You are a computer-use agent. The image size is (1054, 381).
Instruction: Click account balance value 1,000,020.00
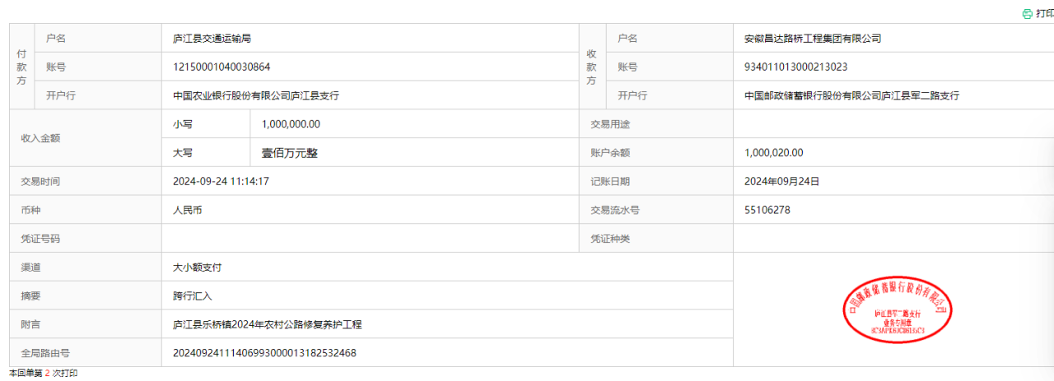(x=773, y=152)
